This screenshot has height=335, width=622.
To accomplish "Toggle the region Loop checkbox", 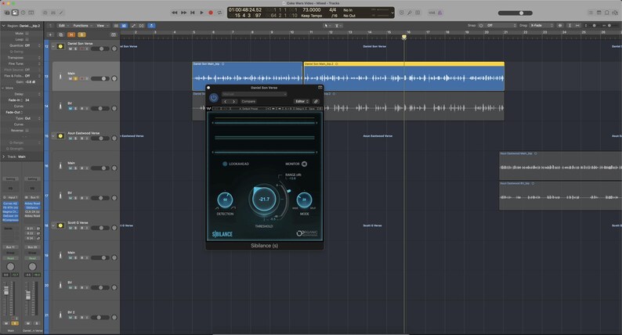I will point(27,40).
